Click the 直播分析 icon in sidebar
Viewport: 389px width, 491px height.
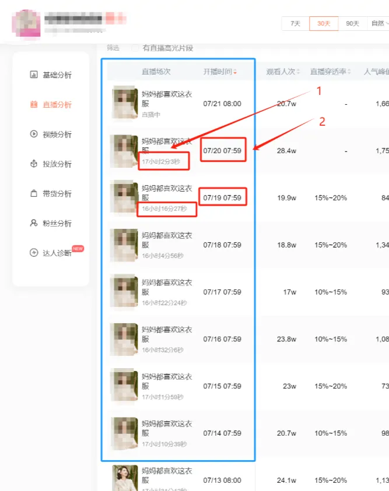pyautogui.click(x=34, y=104)
